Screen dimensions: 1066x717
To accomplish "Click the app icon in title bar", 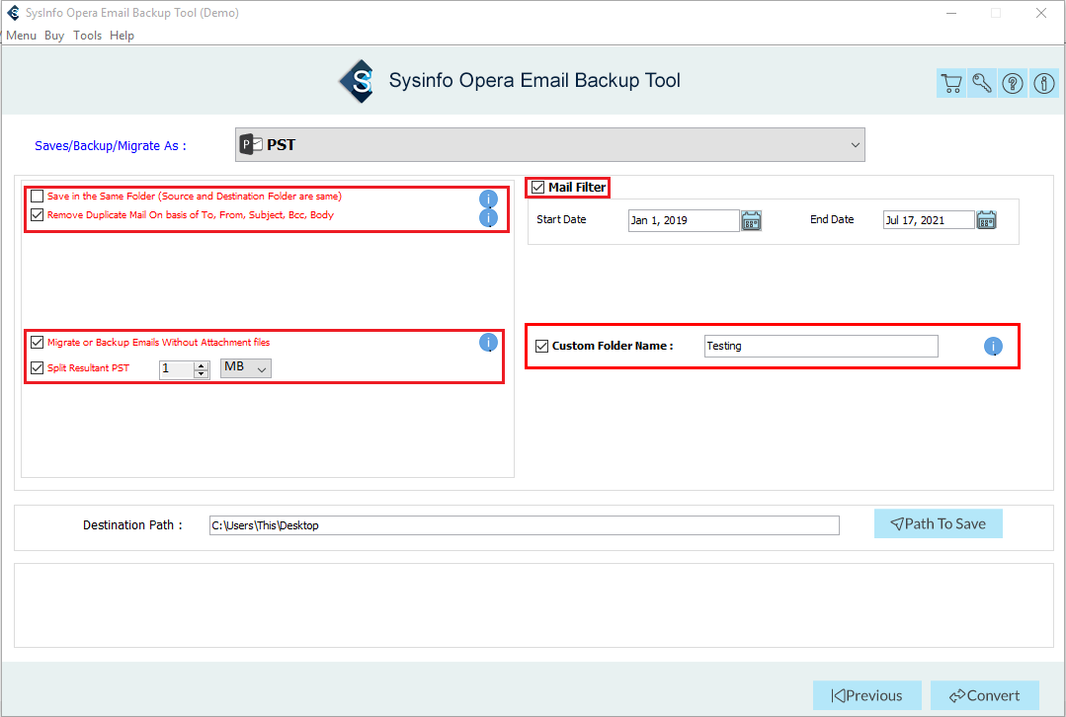I will [x=13, y=12].
